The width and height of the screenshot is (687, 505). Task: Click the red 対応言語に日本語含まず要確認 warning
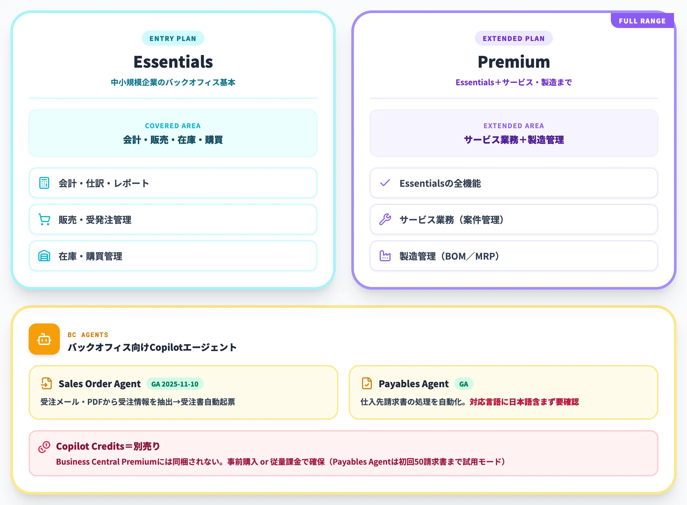(524, 402)
